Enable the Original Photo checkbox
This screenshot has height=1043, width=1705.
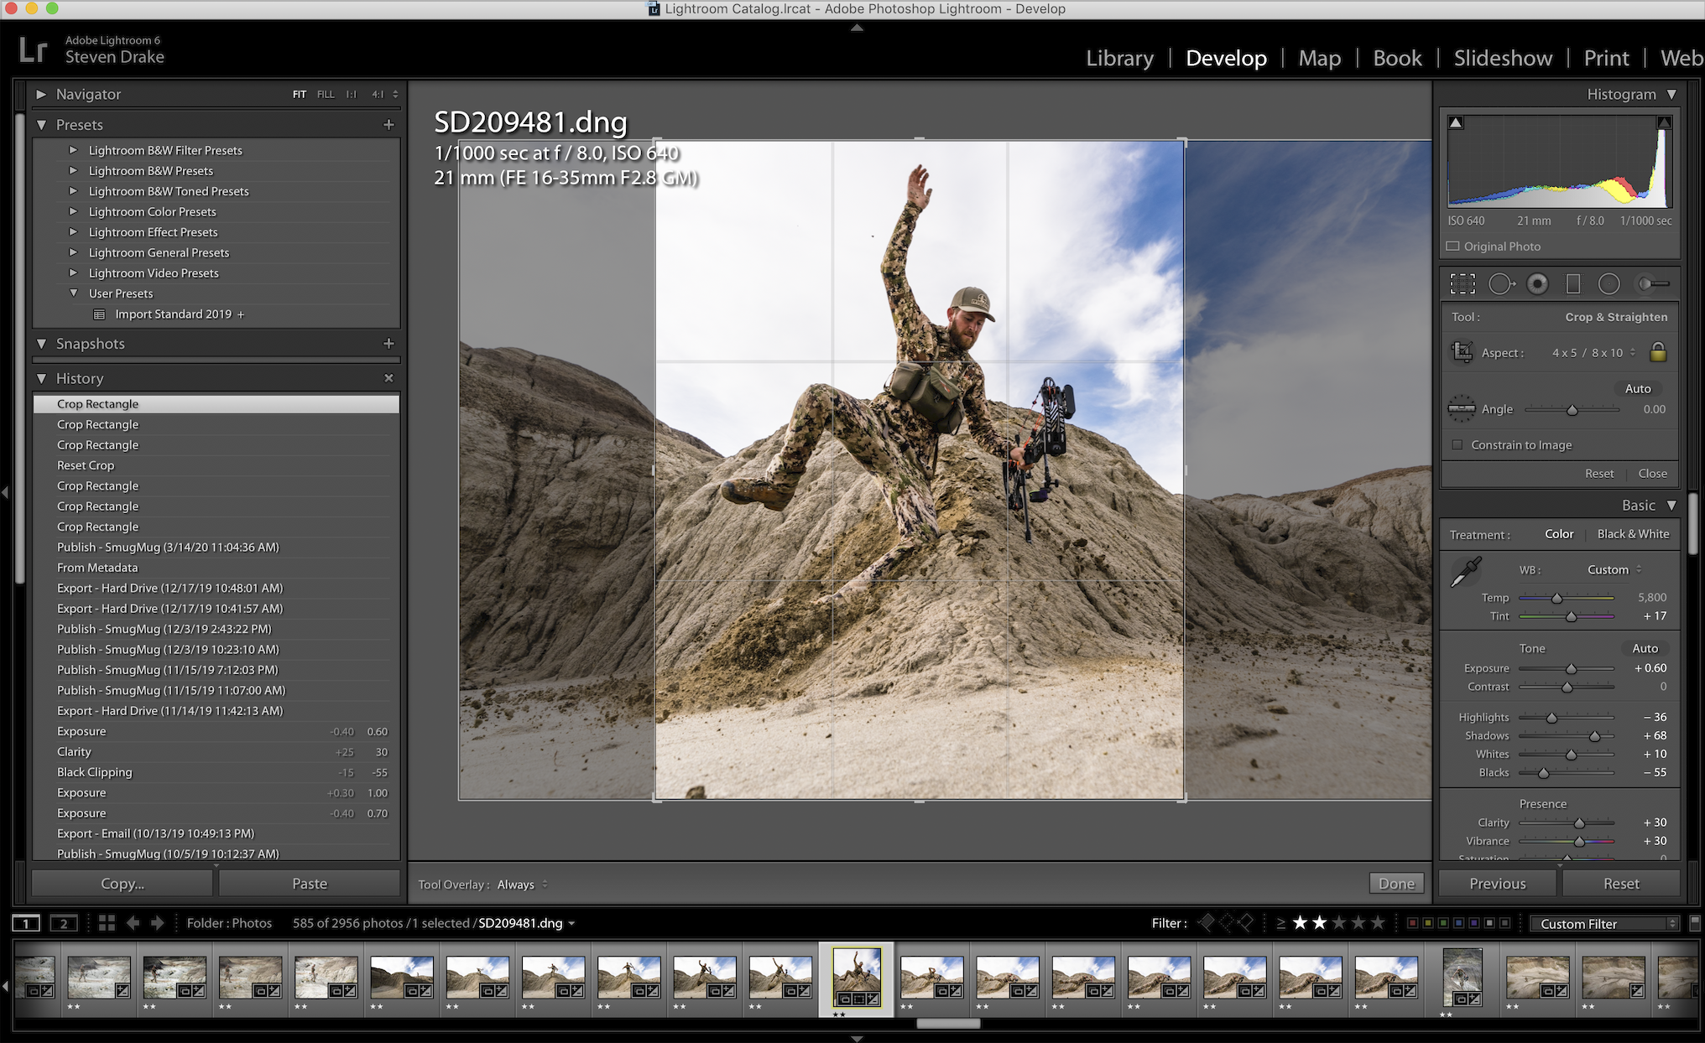(1452, 246)
